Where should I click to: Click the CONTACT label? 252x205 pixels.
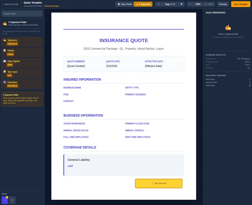(x=68, y=101)
